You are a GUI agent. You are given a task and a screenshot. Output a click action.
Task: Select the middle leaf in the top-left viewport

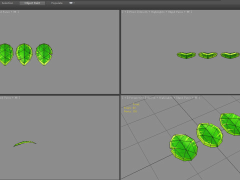[x=24, y=54]
